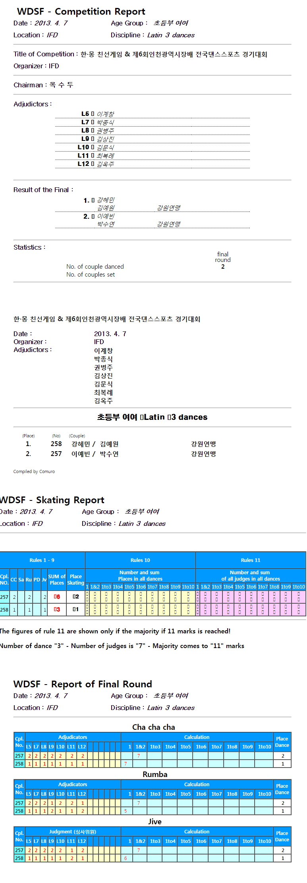Click the "Rumba" dance heading
Image resolution: width=307 pixels, height=883 pixels.
pos(155,774)
